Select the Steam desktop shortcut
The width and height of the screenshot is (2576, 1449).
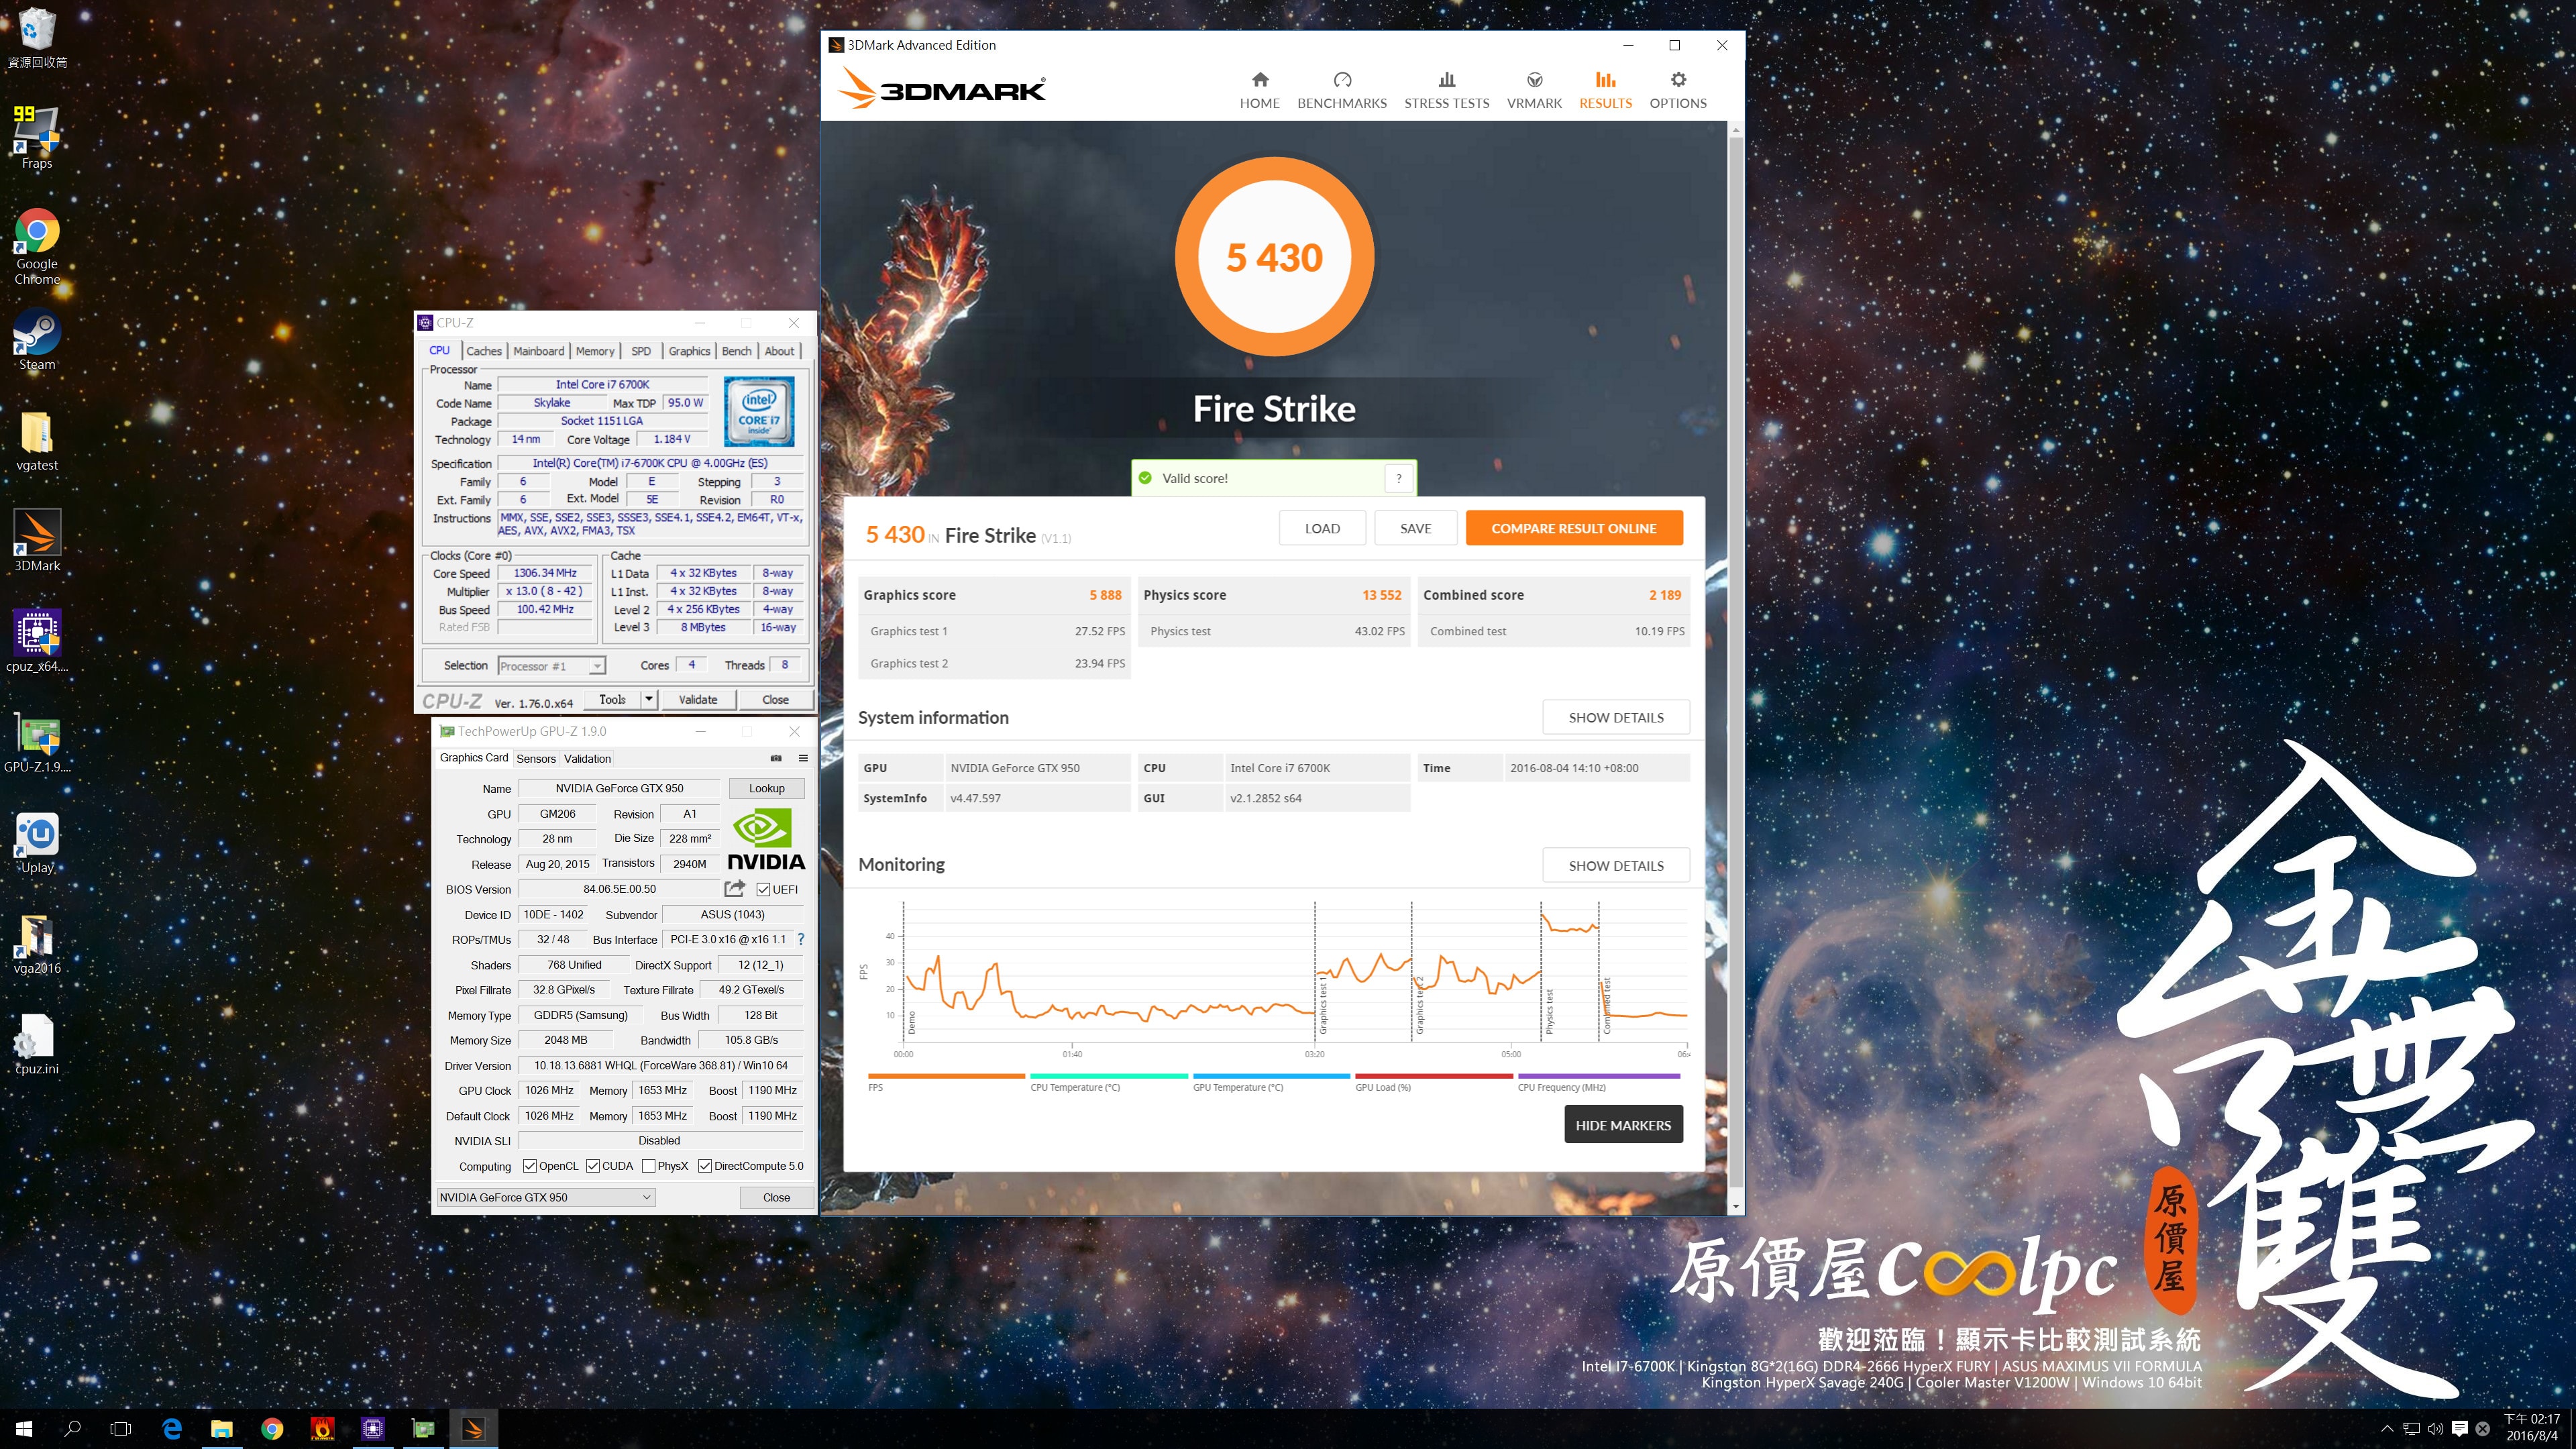coord(37,340)
